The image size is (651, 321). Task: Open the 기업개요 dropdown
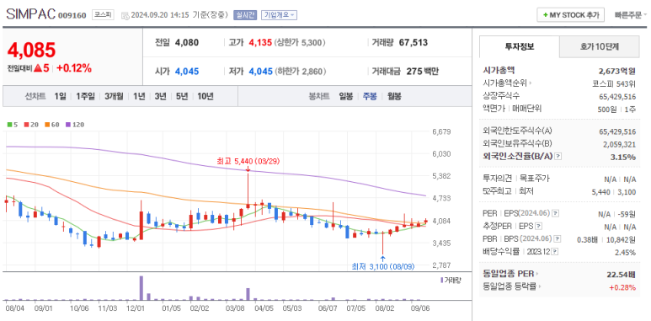click(x=279, y=15)
